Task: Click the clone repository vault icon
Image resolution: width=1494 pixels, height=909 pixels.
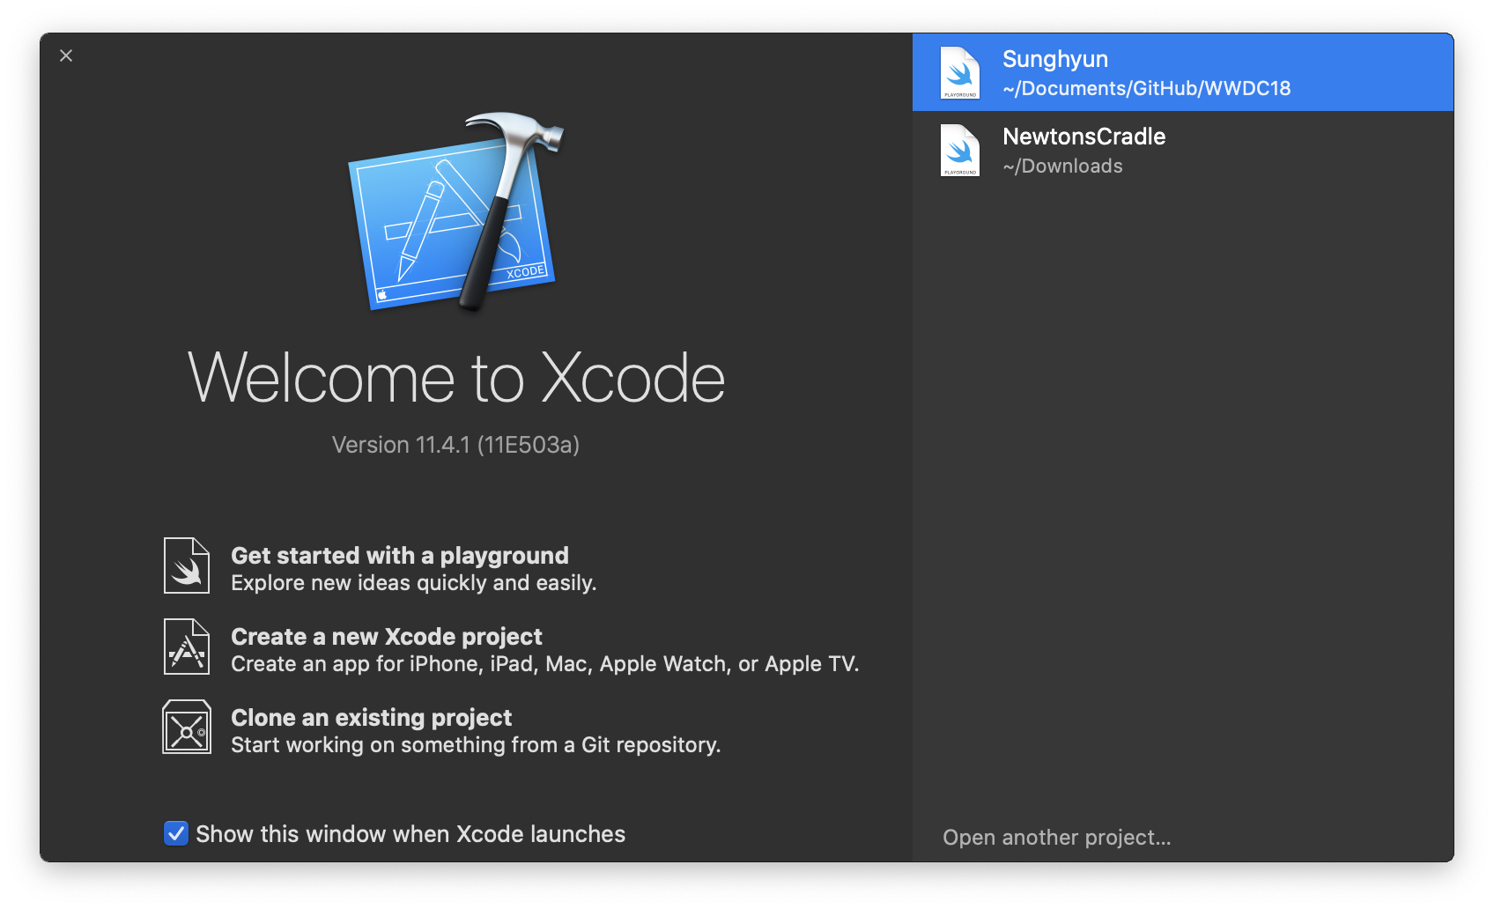Action: coord(187,727)
